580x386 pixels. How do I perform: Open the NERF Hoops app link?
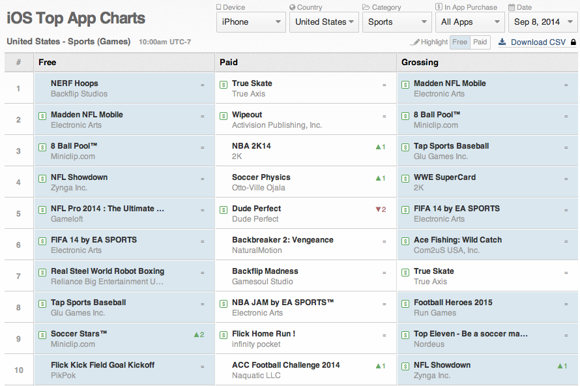(74, 83)
